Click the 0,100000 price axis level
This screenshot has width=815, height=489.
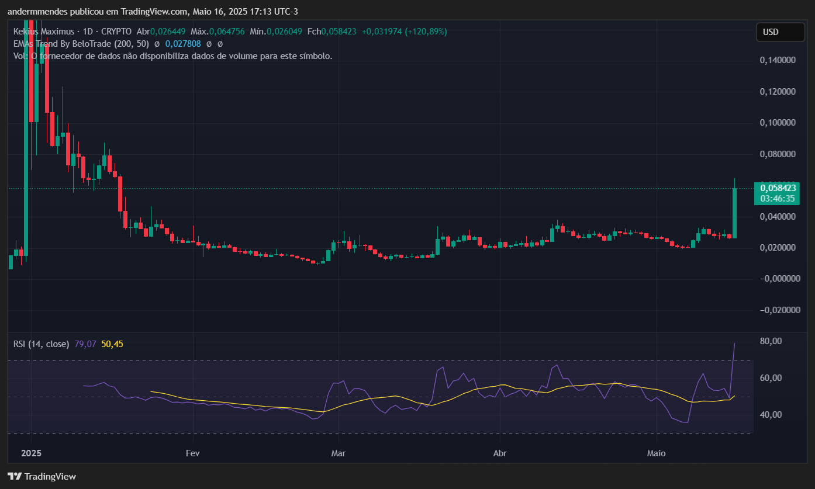(778, 123)
